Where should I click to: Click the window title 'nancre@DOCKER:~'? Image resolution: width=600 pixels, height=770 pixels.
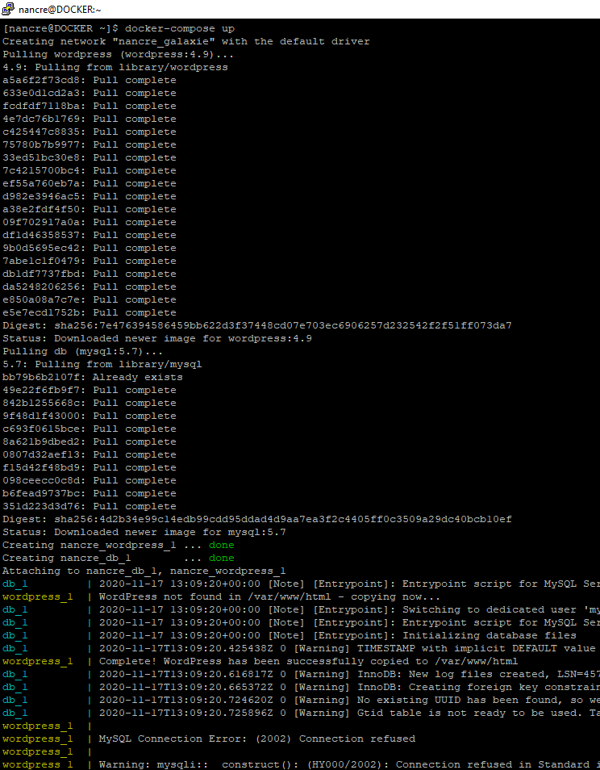pos(60,10)
